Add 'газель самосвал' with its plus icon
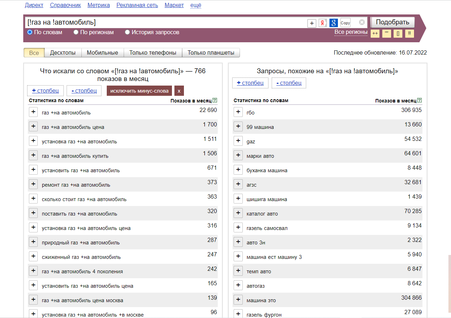This screenshot has width=451, height=318. pyautogui.click(x=238, y=227)
